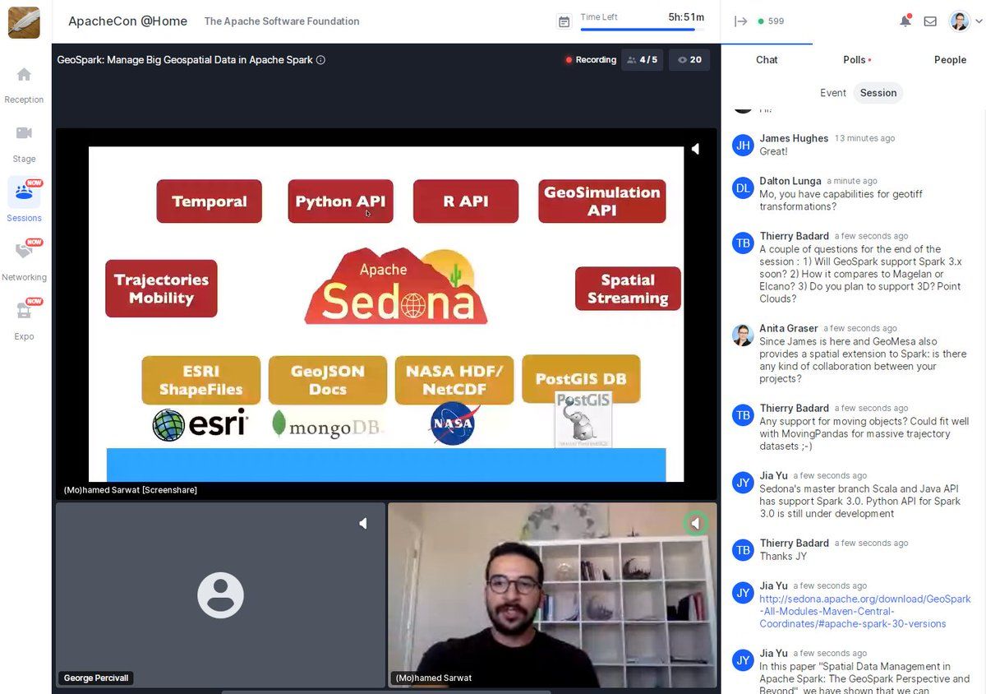Click the Time Left progress bar
This screenshot has width=986, height=694.
click(x=643, y=30)
